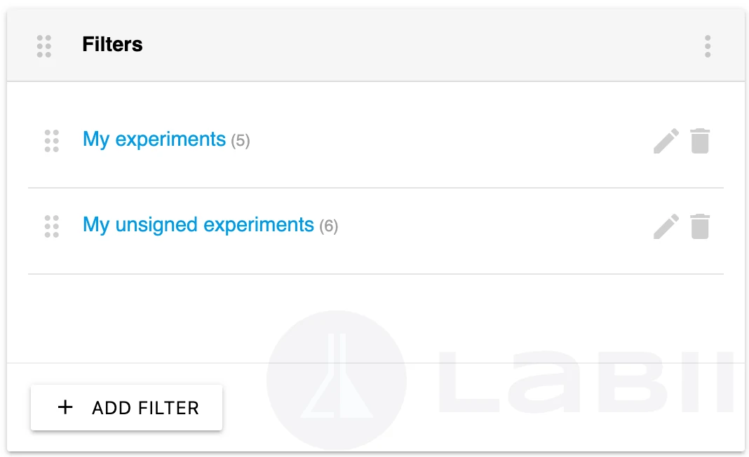Click the My unsigned experiments drag handle
The width and height of the screenshot is (749, 457).
click(52, 226)
